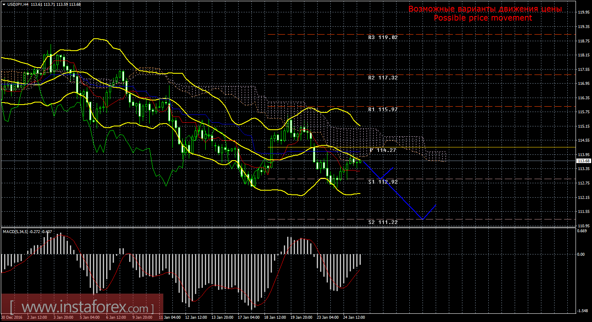The height and width of the screenshot is (322, 592).
Task: Select the R3 119.02 resistance label
Action: pyautogui.click(x=383, y=37)
